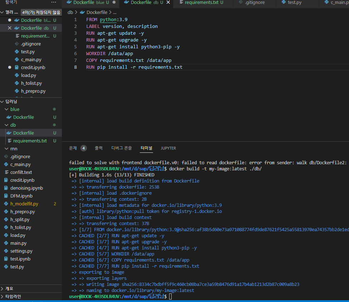Click unsaved-changes dot on Dockerfile blue tab
The height and width of the screenshot is (302, 349).
coord(114,2)
